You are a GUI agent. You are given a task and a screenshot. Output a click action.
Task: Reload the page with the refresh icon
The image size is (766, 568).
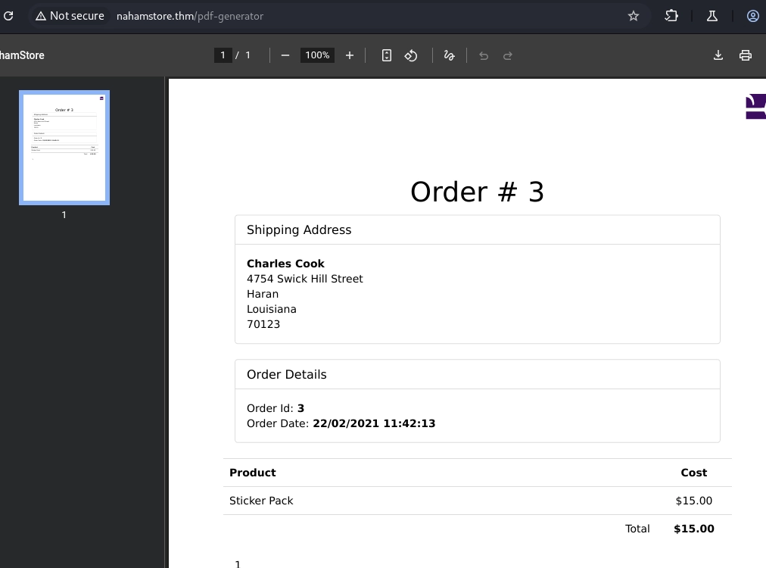pos(8,16)
